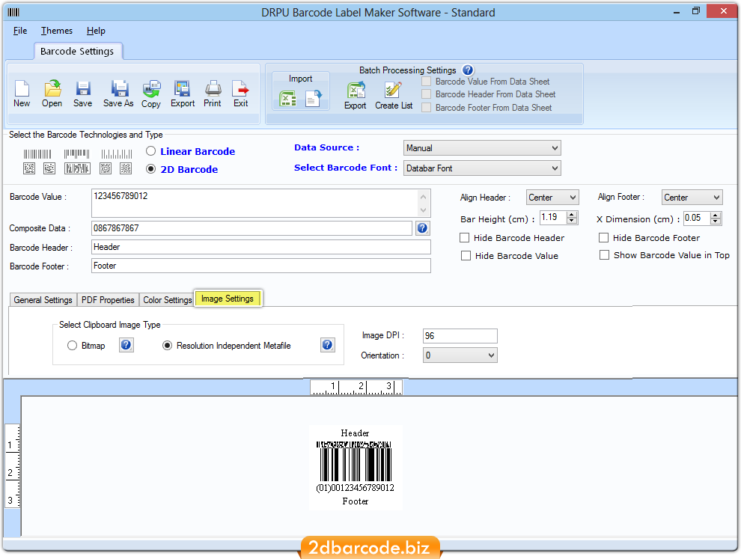Decrease Bar Height with down arrow
This screenshot has height=559, width=741.
click(x=572, y=221)
